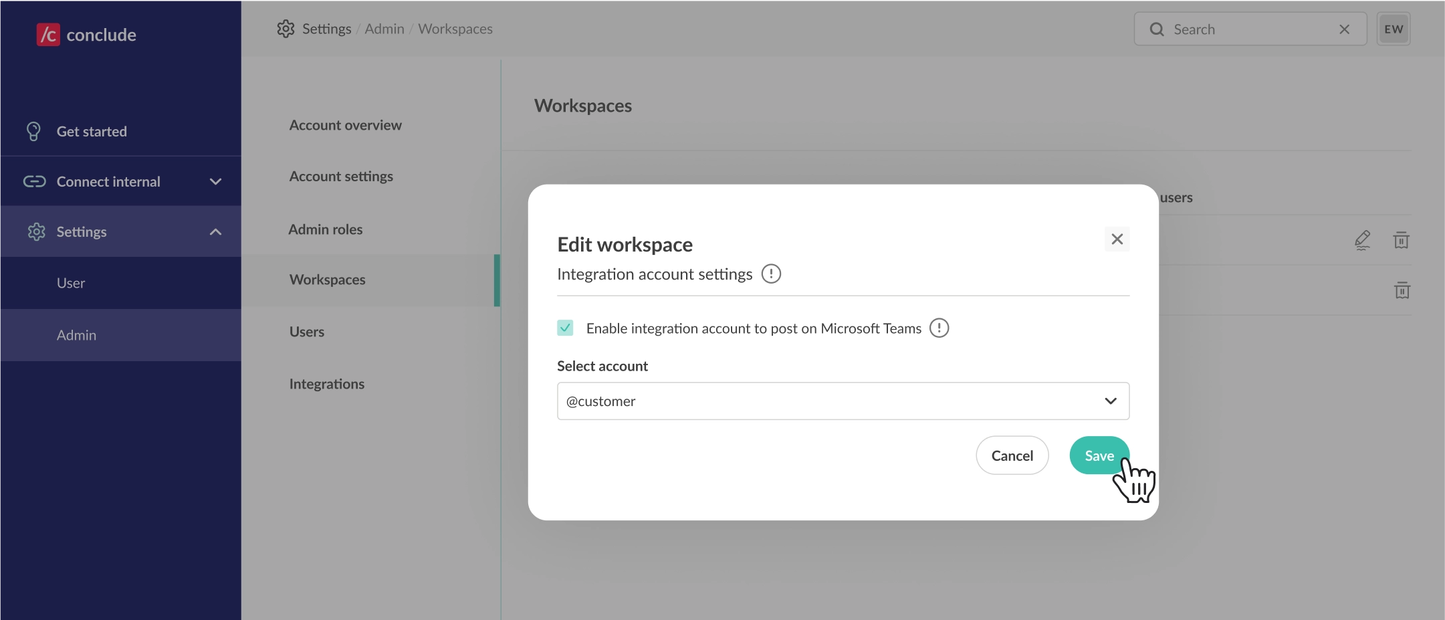The image size is (1445, 620).
Task: Click the Connect internal link icon
Action: pyautogui.click(x=34, y=181)
